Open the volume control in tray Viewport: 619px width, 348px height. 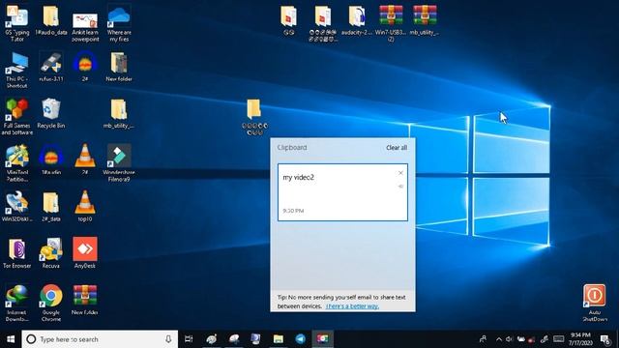click(x=510, y=339)
